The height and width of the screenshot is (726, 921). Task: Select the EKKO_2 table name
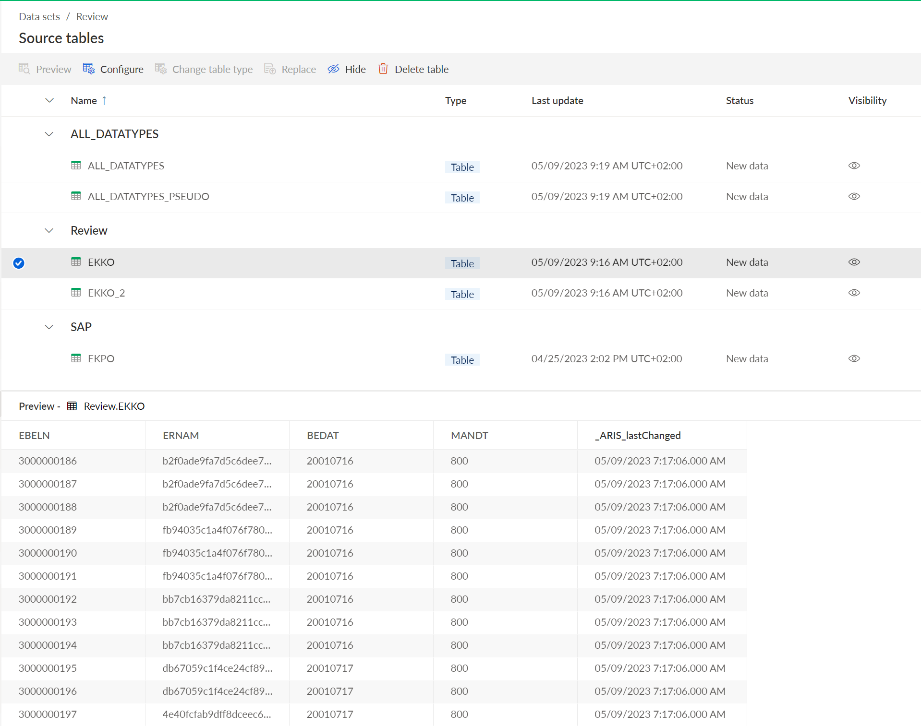[106, 293]
